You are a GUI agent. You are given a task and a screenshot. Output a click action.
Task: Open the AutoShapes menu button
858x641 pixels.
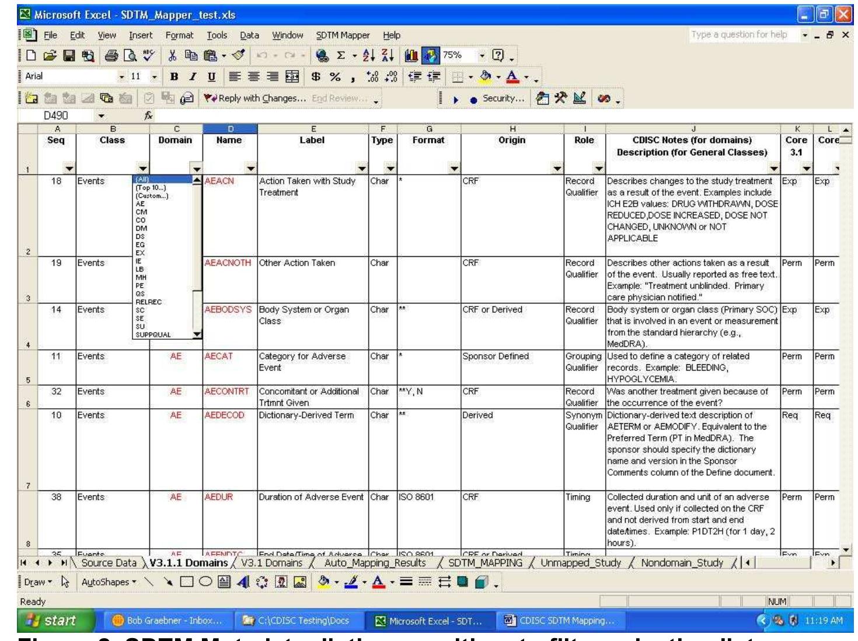(109, 582)
